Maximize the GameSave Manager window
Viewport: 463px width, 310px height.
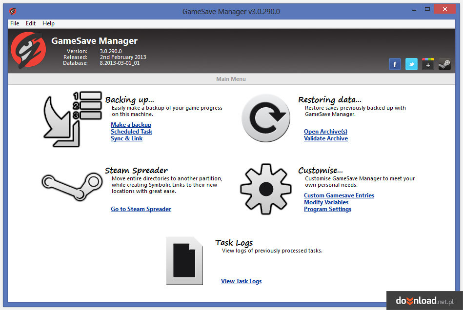(427, 9)
